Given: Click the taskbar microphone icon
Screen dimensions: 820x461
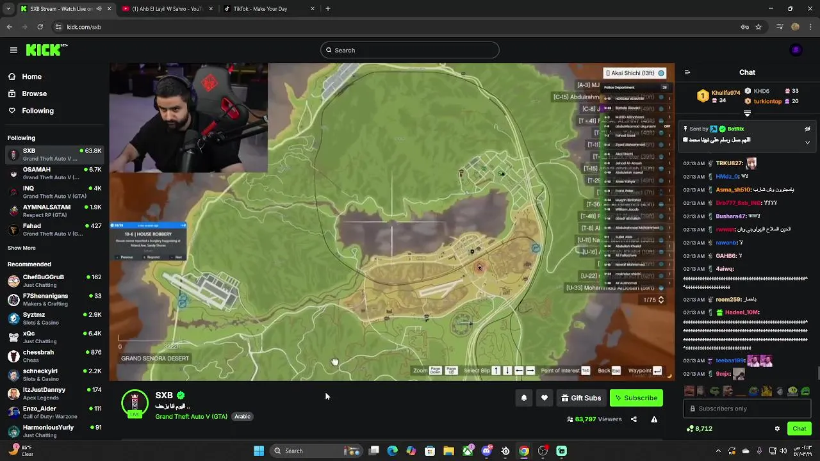Looking at the screenshot, I should click(x=759, y=451).
